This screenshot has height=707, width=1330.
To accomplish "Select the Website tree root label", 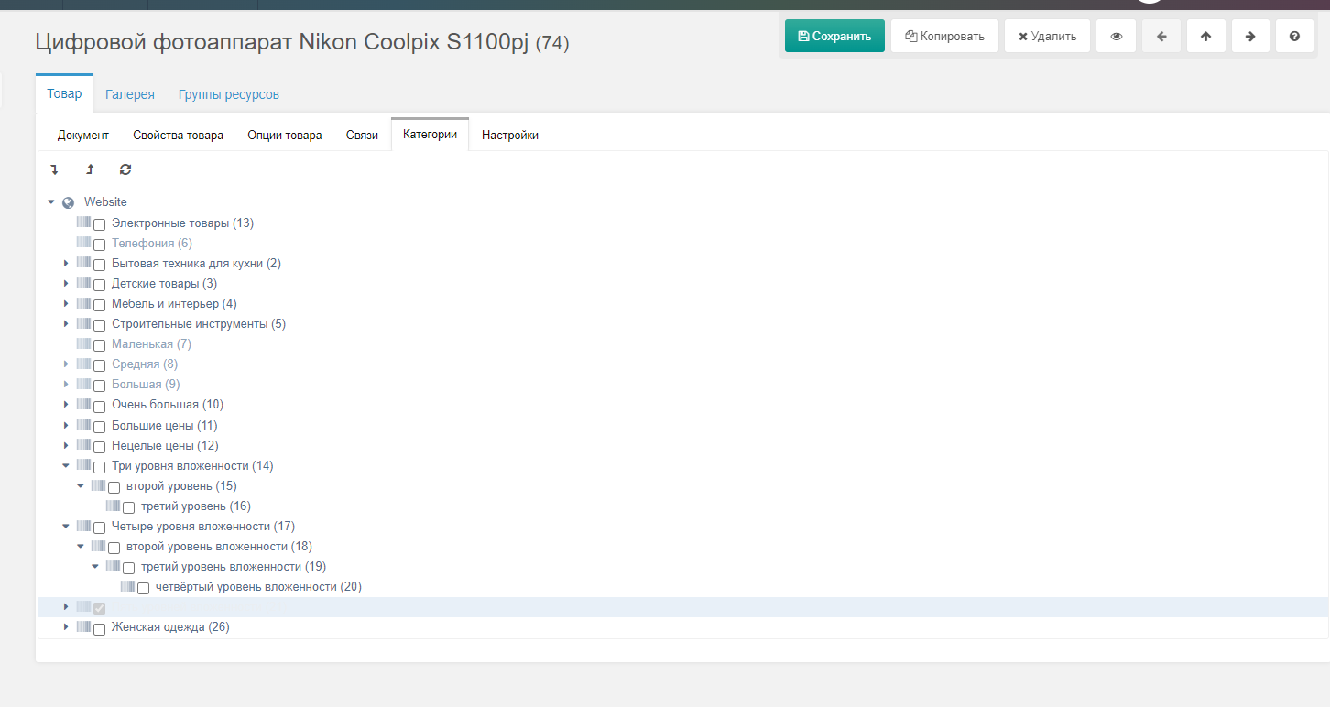I will (105, 201).
